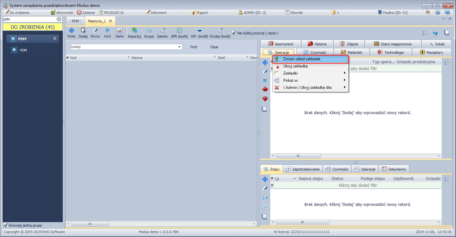Click the Grupa toolbar icon

pyautogui.click(x=149, y=31)
